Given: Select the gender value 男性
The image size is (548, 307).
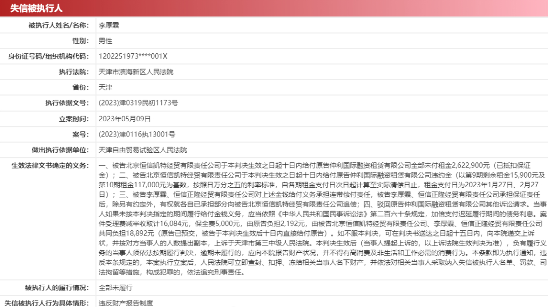Looking at the screenshot, I should click(106, 41).
